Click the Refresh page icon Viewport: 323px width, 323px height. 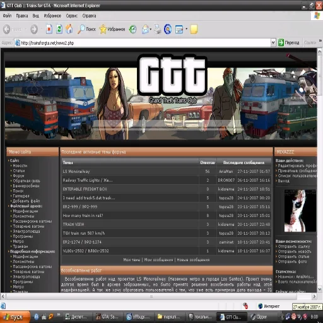(x=59, y=29)
